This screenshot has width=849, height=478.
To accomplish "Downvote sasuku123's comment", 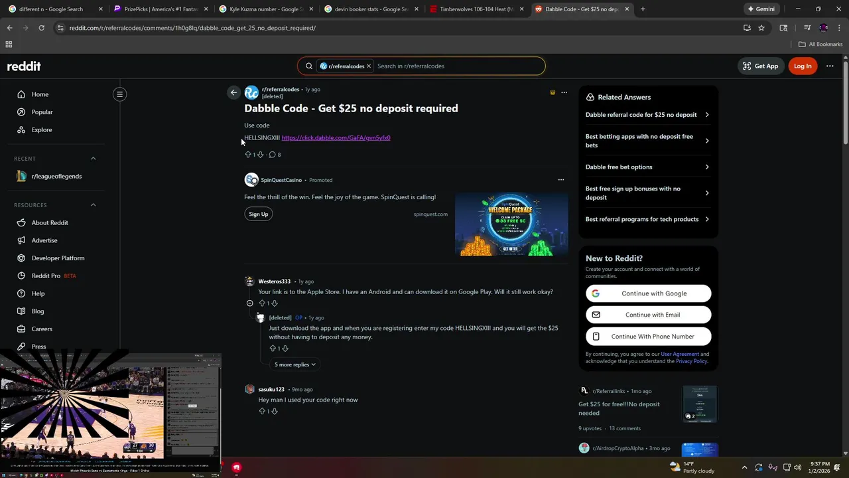I will coord(275,412).
